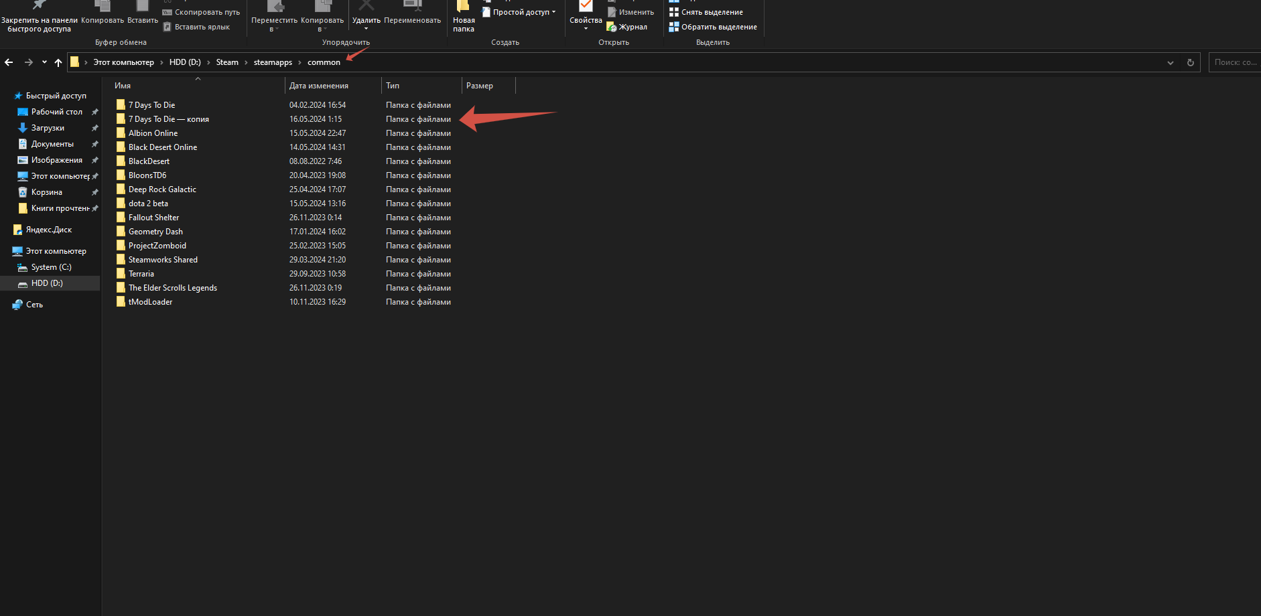Select the Black Desert Online folder name
This screenshot has height=616, width=1261.
pyautogui.click(x=163, y=147)
